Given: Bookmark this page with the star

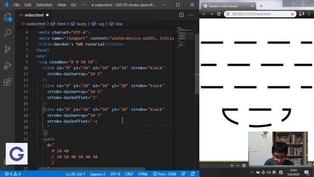Looking at the screenshot, I should pos(292,14).
